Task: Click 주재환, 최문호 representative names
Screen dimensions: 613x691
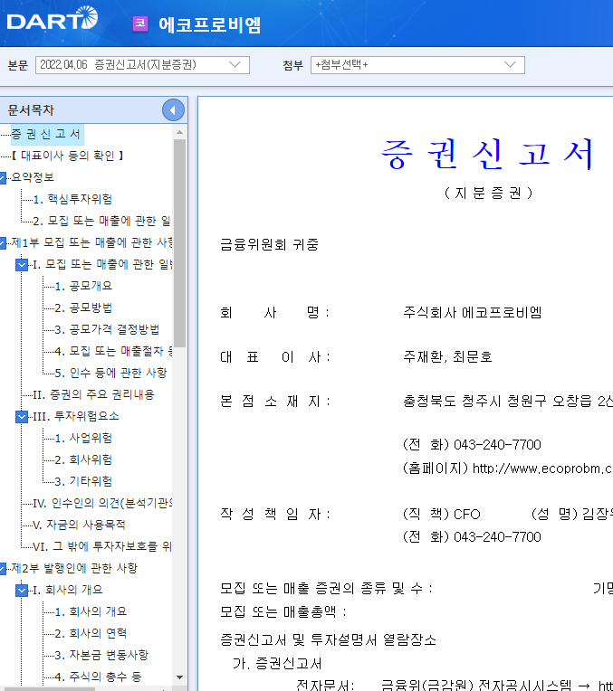Action: pos(447,357)
